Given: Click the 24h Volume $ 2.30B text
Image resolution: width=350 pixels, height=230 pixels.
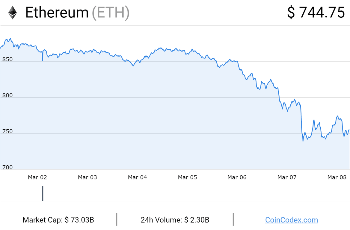Looking at the screenshot, I should point(175,220).
